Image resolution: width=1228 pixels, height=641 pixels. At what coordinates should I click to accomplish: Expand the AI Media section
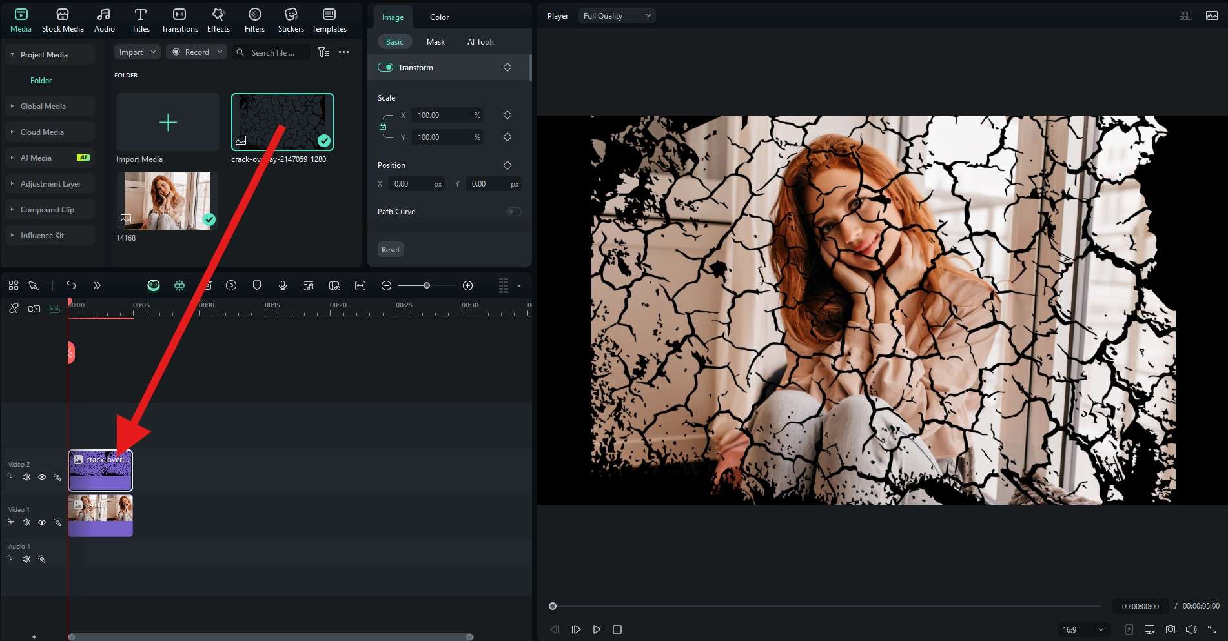tap(12, 158)
